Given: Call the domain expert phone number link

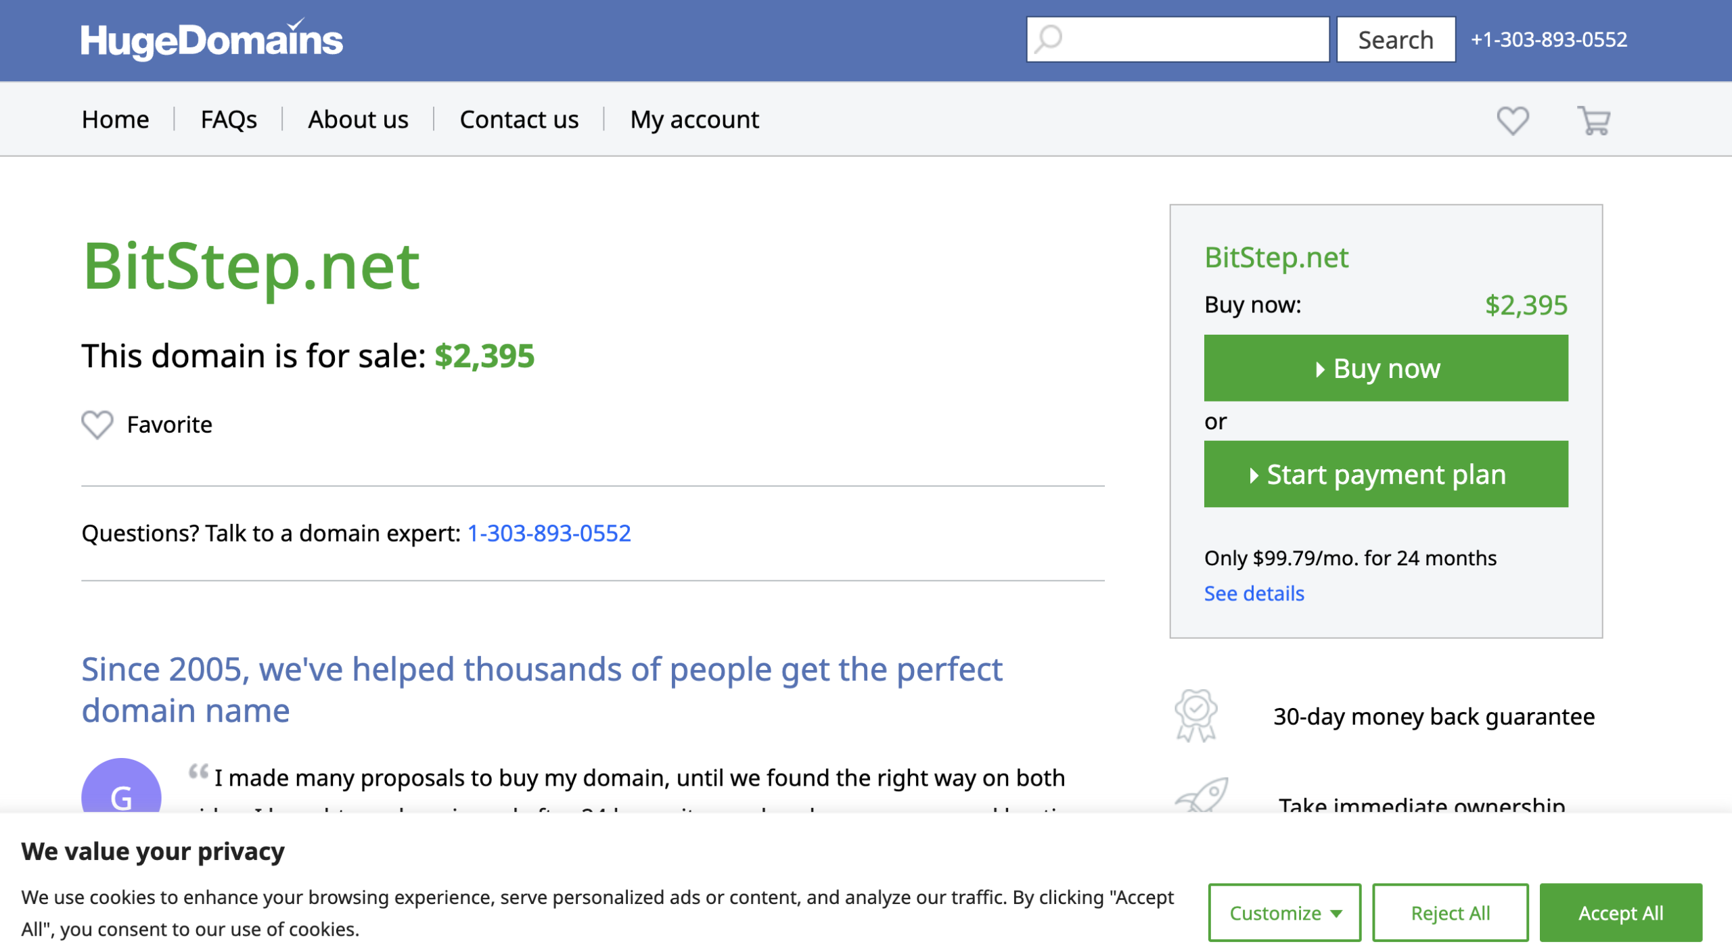Looking at the screenshot, I should point(548,534).
